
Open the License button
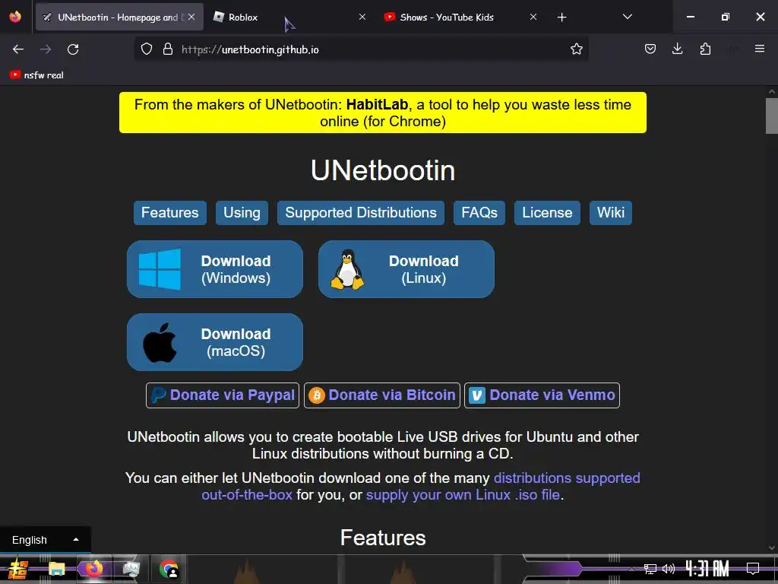(547, 213)
